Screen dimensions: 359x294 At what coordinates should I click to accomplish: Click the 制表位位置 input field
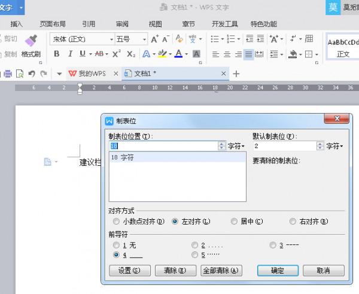coord(163,146)
